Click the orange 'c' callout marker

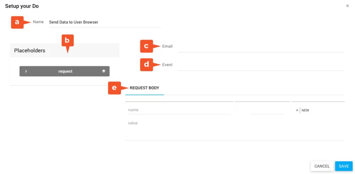click(x=146, y=46)
